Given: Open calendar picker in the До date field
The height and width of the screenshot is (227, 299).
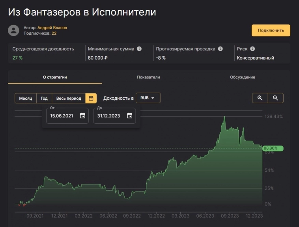Looking at the screenshot, I should [129, 115].
